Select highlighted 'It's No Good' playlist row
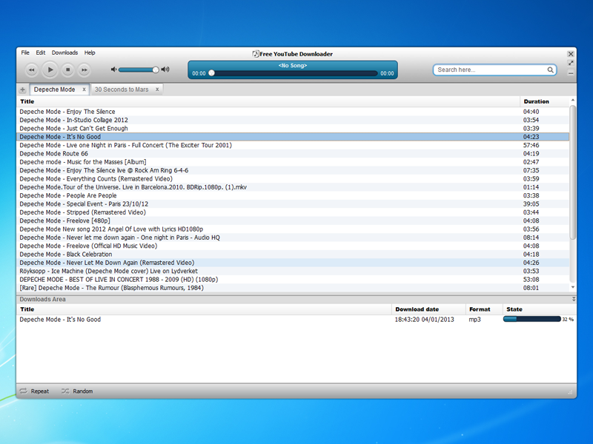The width and height of the screenshot is (593, 444). pos(293,137)
